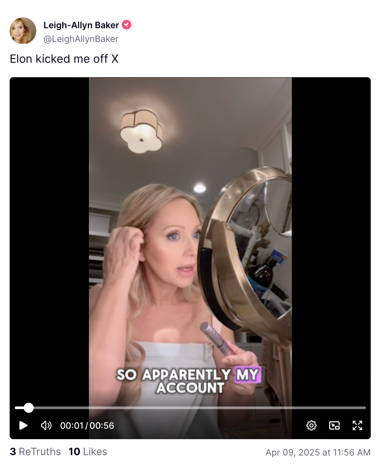Open the post timestamp Apr 09, 2025
The image size is (380, 467).
click(318, 452)
